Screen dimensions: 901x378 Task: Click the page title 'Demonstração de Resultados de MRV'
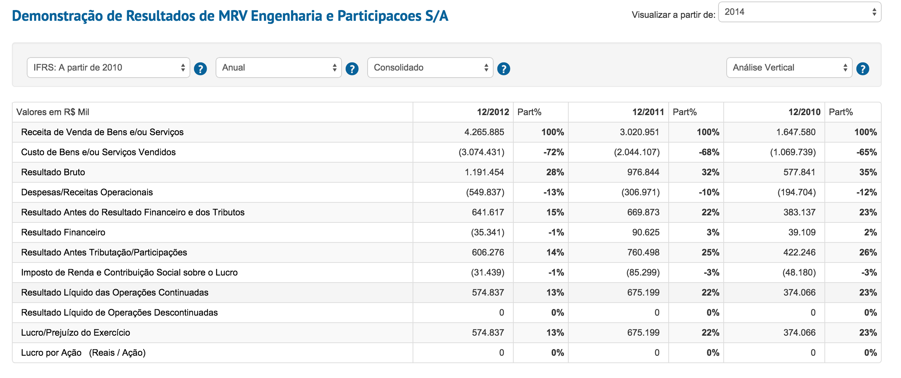[x=230, y=16]
